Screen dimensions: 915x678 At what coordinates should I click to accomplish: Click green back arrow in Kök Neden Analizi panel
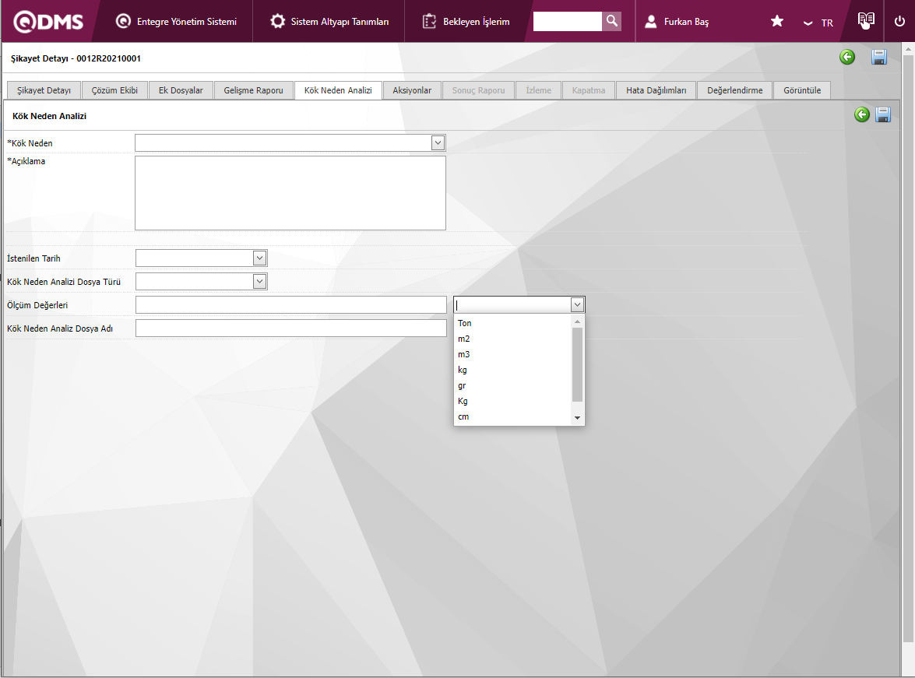(862, 114)
